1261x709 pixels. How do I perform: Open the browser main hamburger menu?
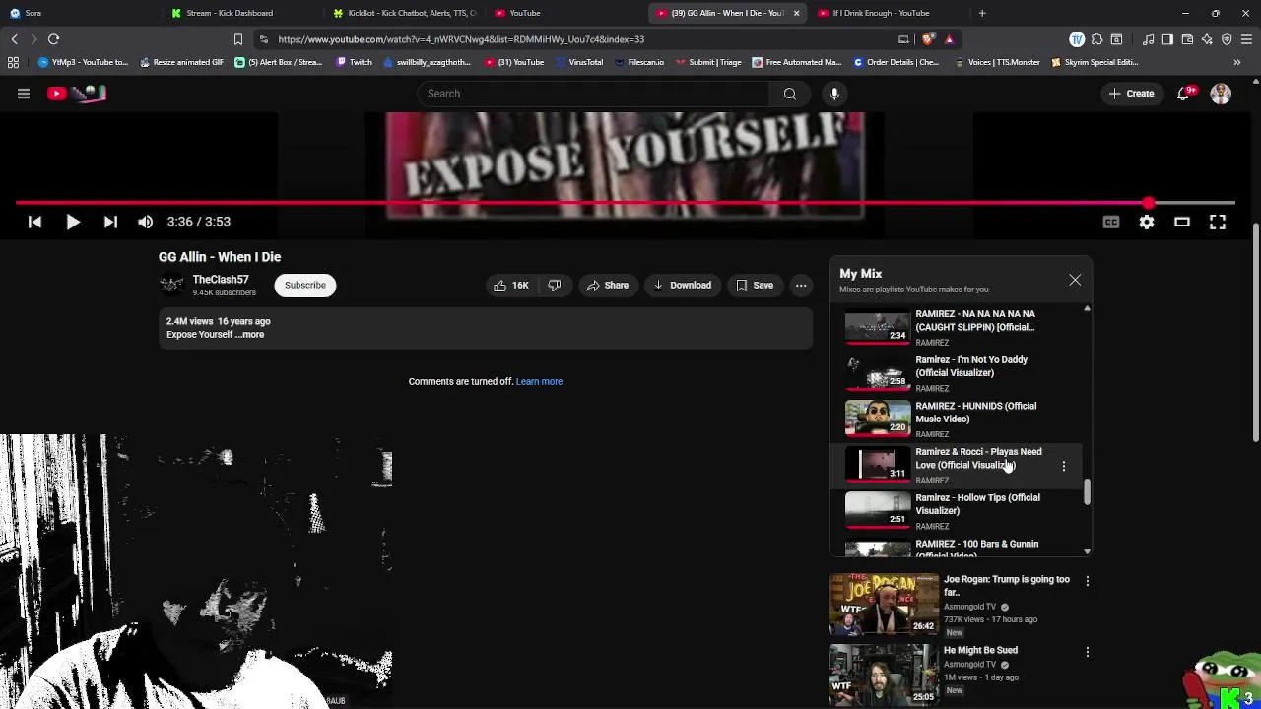pyautogui.click(x=1247, y=39)
